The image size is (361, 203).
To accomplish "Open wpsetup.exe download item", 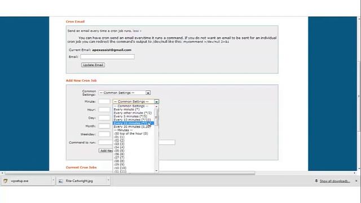I will (26, 181).
